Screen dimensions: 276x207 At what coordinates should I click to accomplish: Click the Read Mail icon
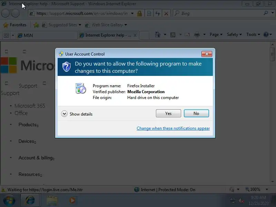click(187, 34)
